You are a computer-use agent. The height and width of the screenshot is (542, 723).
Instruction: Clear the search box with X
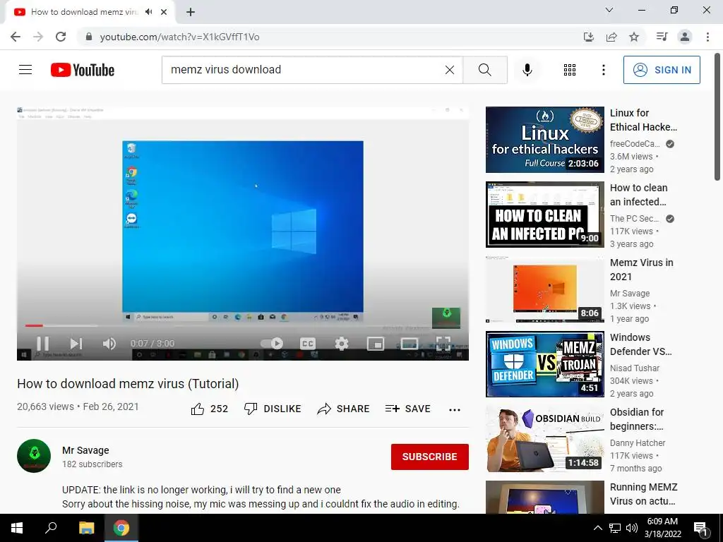click(x=450, y=70)
